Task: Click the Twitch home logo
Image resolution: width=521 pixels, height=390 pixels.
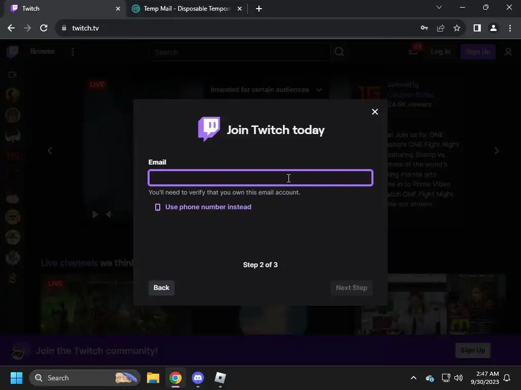Action: 13,52
